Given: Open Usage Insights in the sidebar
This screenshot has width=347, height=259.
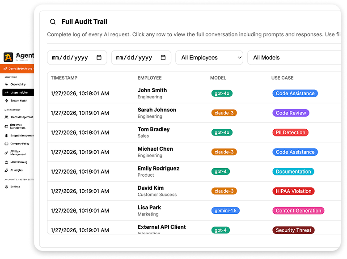Looking at the screenshot, I should 18,93.
